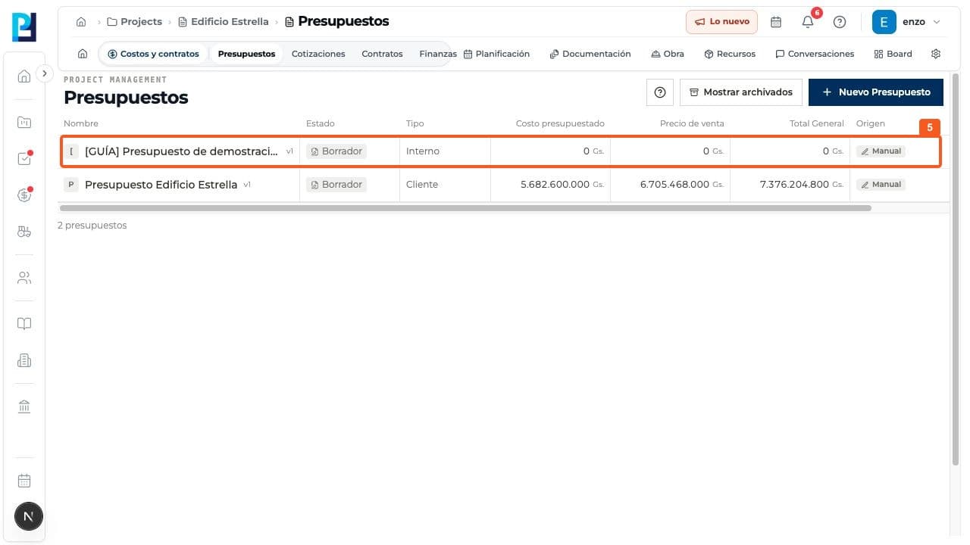Open the settings gear in project tabs
This screenshot has width=970, height=545.
click(936, 54)
